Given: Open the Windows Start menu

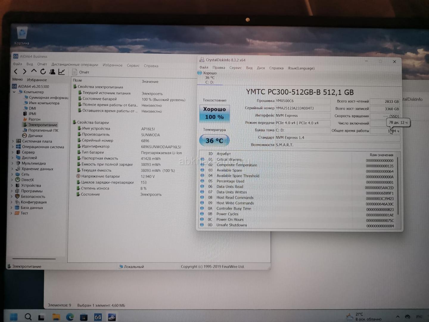Looking at the screenshot, I should click(14, 316).
